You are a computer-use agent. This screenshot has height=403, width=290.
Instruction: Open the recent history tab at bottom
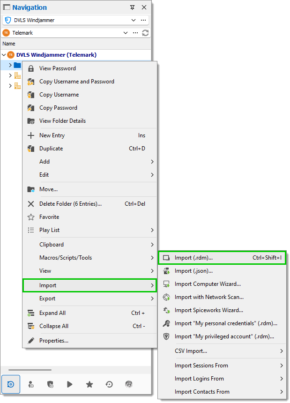pyautogui.click(x=109, y=385)
